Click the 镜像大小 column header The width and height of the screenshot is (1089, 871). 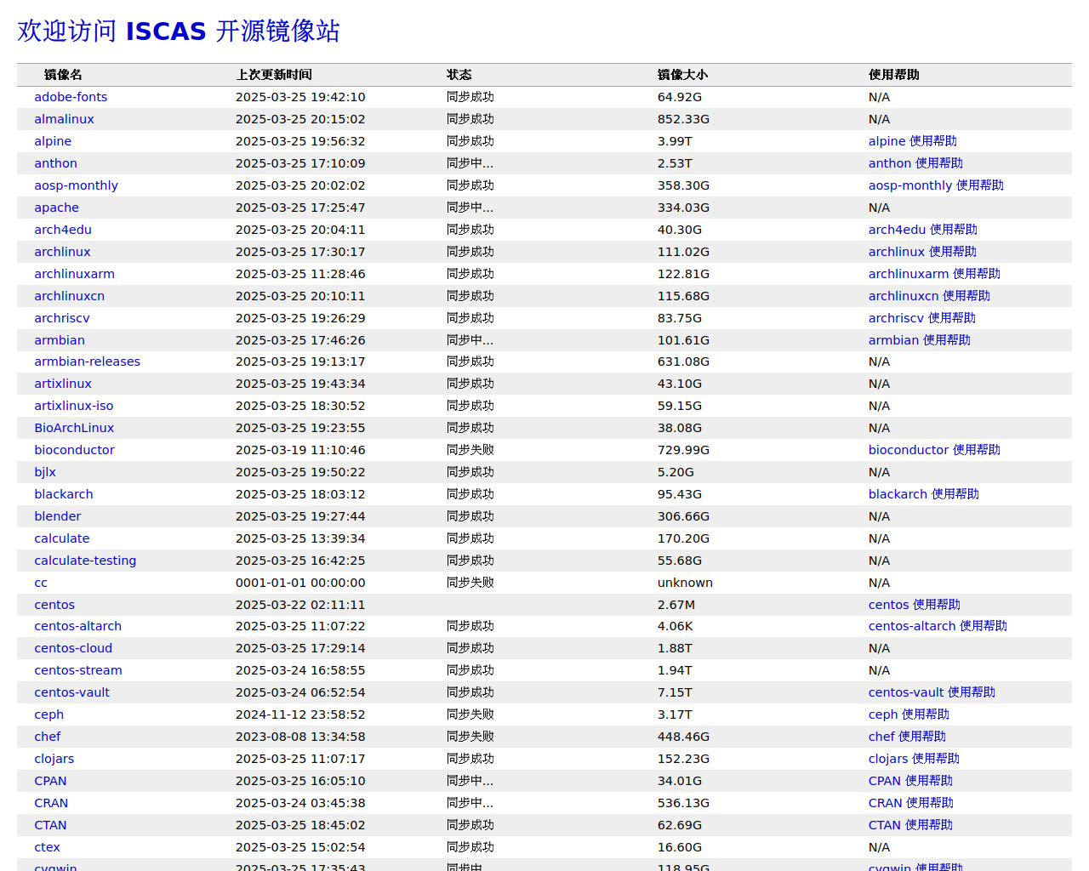coord(682,75)
